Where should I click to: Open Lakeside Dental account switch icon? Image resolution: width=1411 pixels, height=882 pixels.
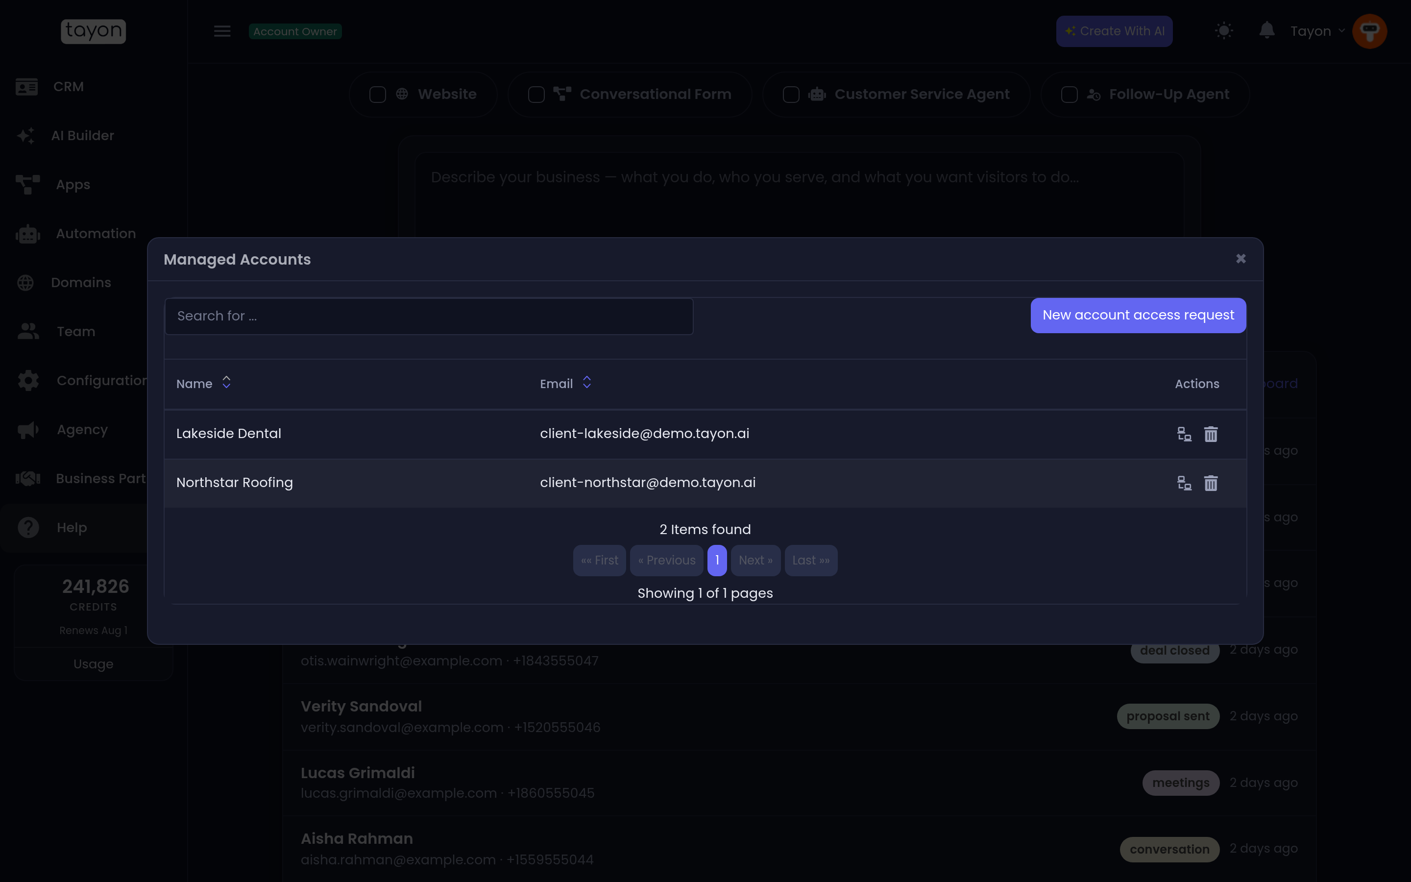pyautogui.click(x=1184, y=434)
